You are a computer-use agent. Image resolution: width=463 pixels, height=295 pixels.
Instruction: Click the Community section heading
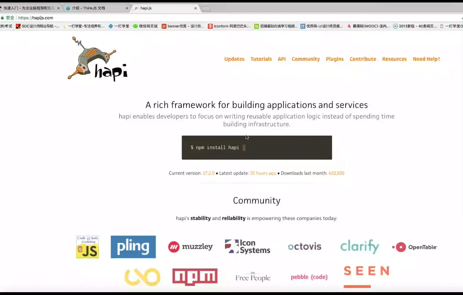point(257,201)
